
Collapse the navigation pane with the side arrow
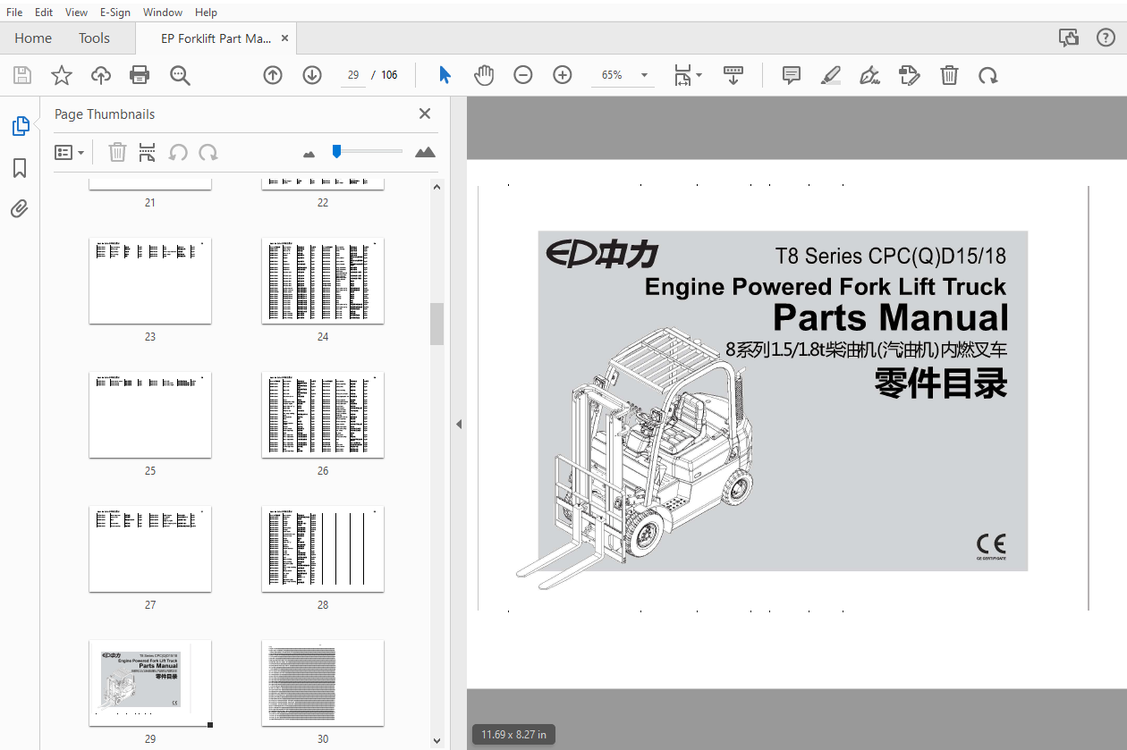[459, 424]
